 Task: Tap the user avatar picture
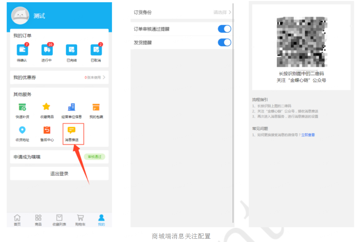(20, 16)
